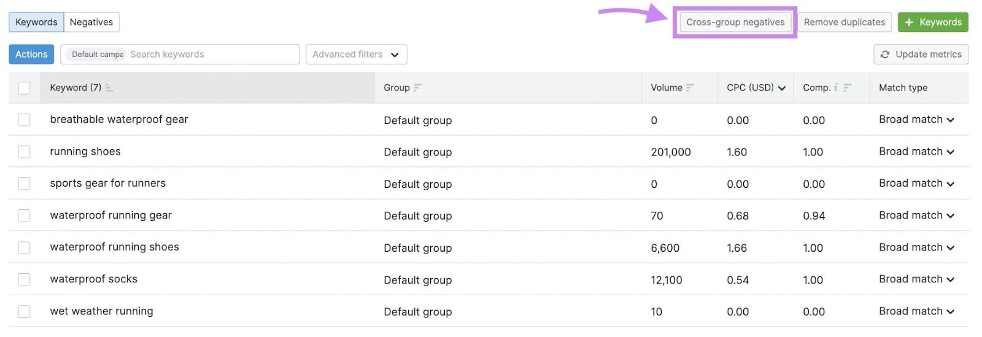Click the 0.94 competition value
This screenshot has height=337, width=982.
(814, 216)
